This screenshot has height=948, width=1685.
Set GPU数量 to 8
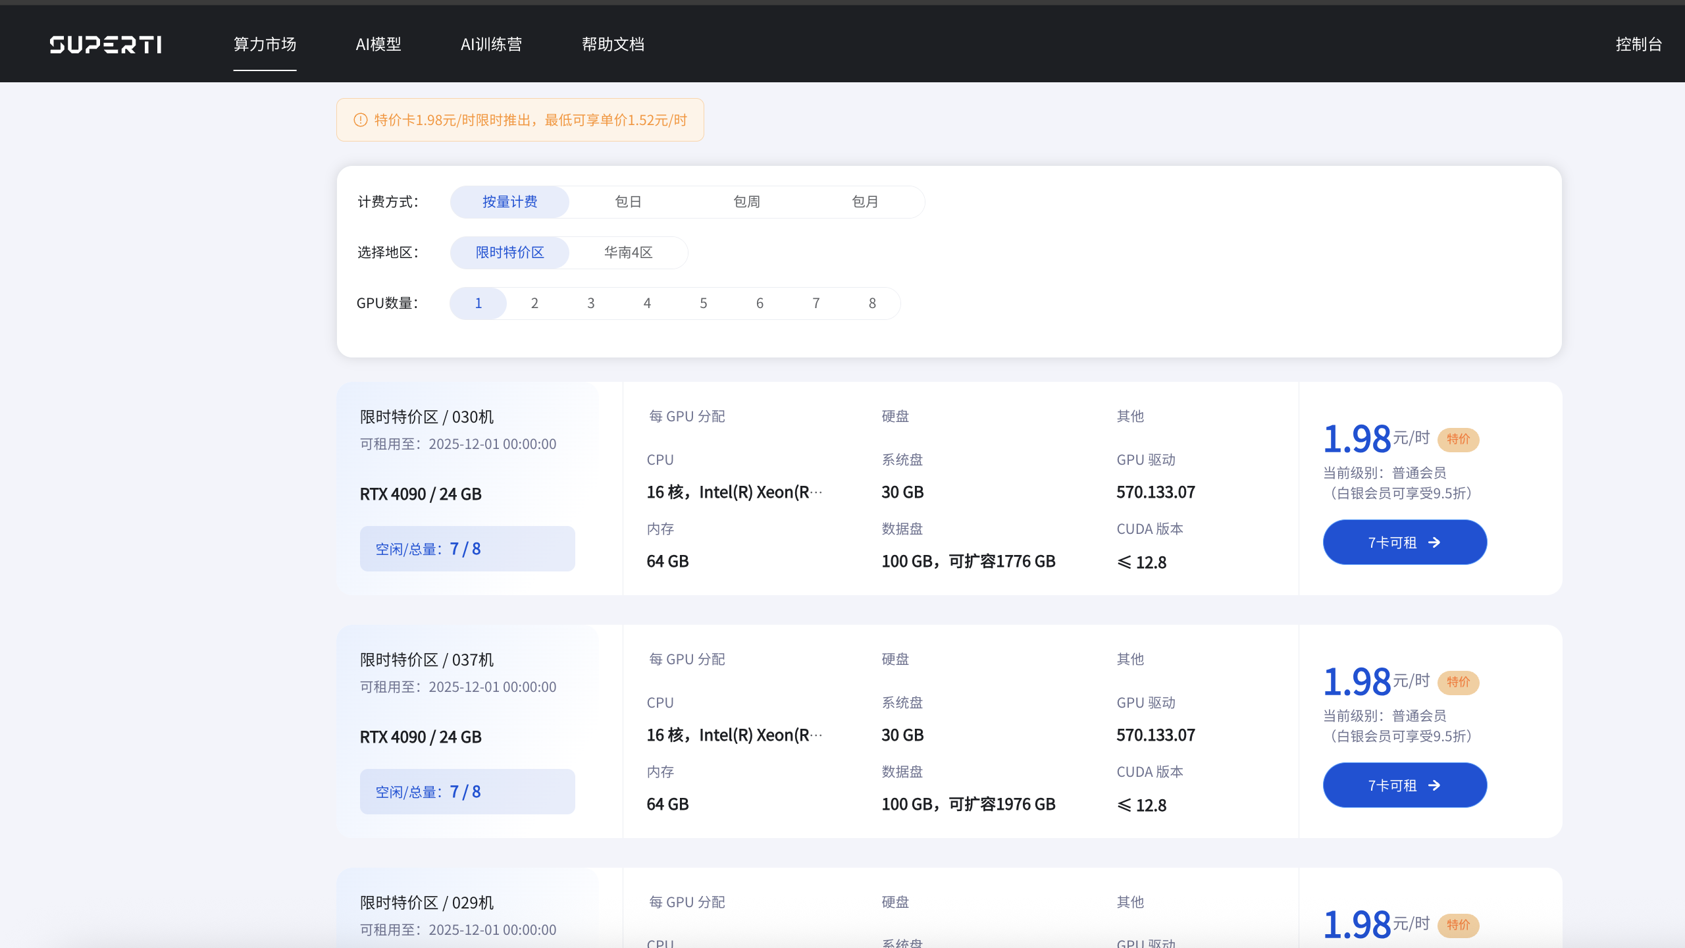point(872,303)
